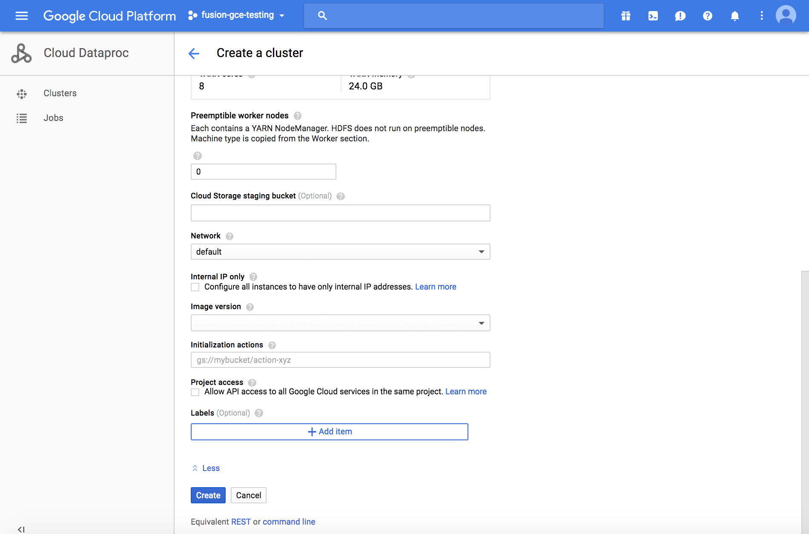The height and width of the screenshot is (534, 809).
Task: Focus the Cloud Storage staging bucket field
Action: (340, 213)
